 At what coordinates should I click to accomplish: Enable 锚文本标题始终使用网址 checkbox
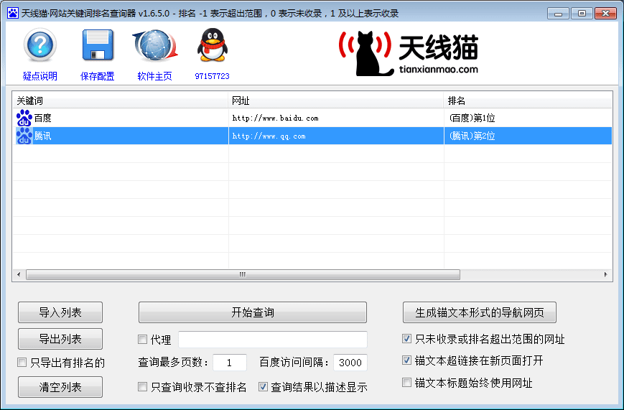[x=406, y=383]
